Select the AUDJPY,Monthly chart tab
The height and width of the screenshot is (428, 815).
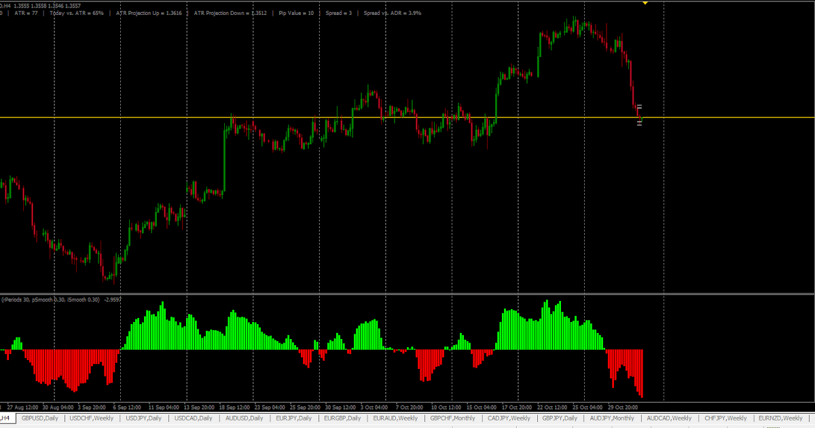coord(612,418)
